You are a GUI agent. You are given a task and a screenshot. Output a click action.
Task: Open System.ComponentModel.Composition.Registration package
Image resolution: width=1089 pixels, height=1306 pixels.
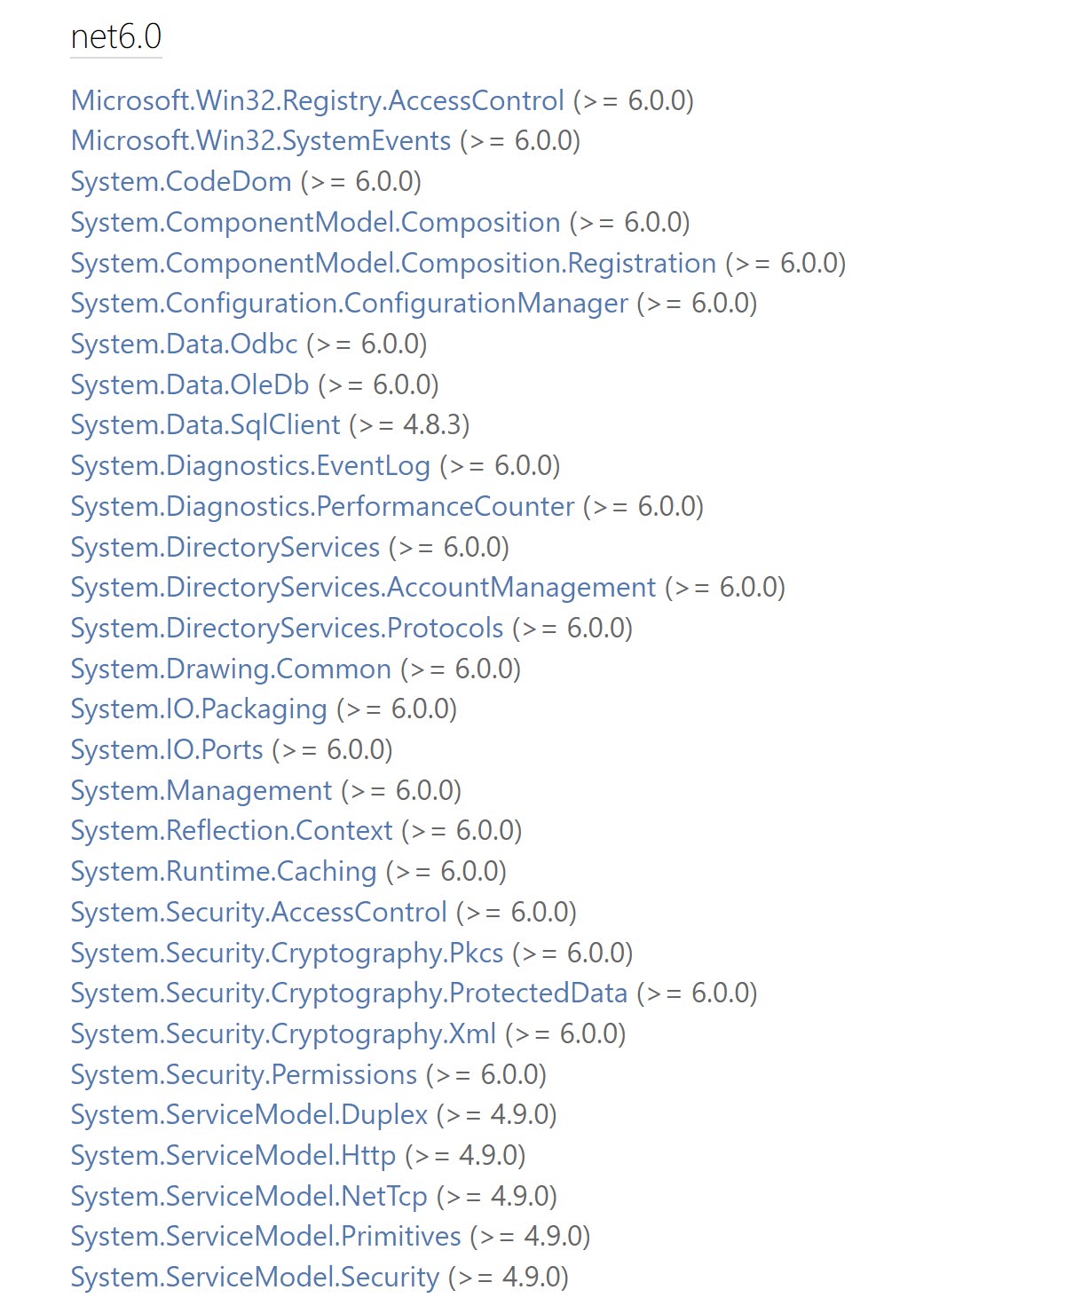(x=393, y=264)
